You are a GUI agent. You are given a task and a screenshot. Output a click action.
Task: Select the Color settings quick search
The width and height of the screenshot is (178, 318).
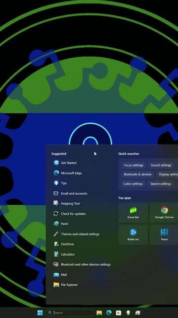(133, 184)
